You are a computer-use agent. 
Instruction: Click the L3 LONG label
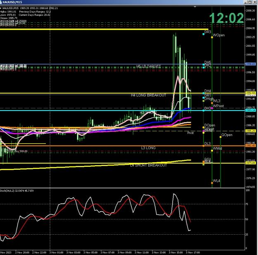point(149,148)
